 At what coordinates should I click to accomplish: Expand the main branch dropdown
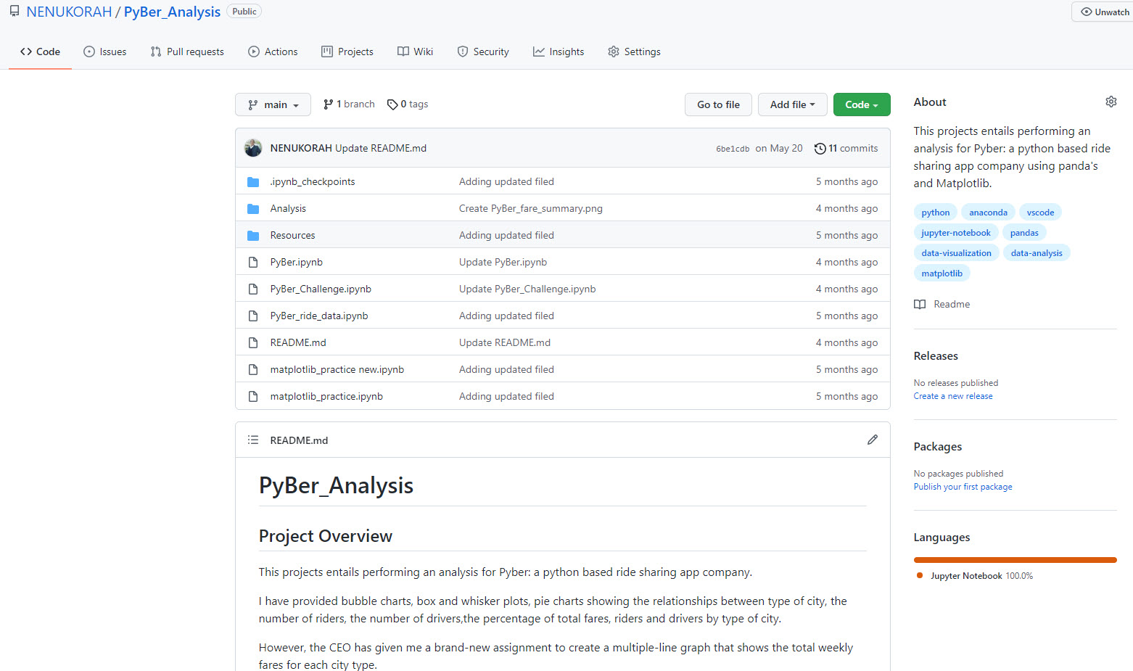[273, 104]
